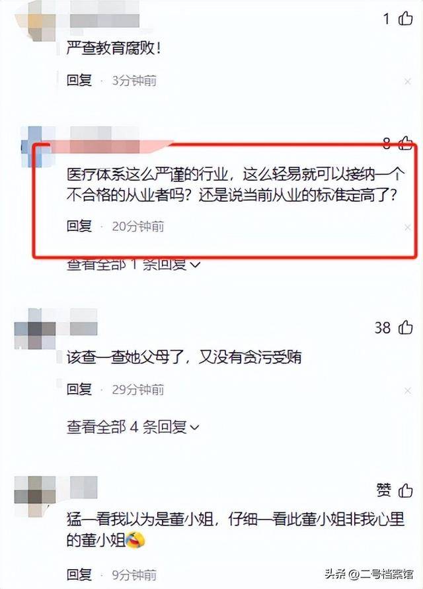
Task: Like the 严查教育腐败 comment
Action: point(405,18)
